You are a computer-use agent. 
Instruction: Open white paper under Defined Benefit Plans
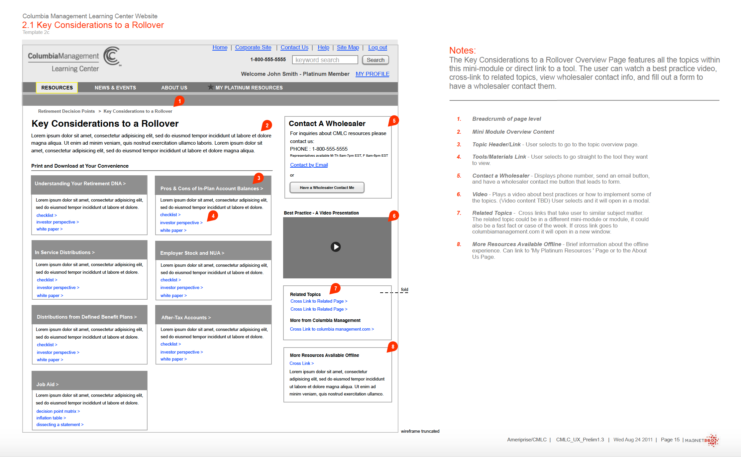tap(50, 360)
